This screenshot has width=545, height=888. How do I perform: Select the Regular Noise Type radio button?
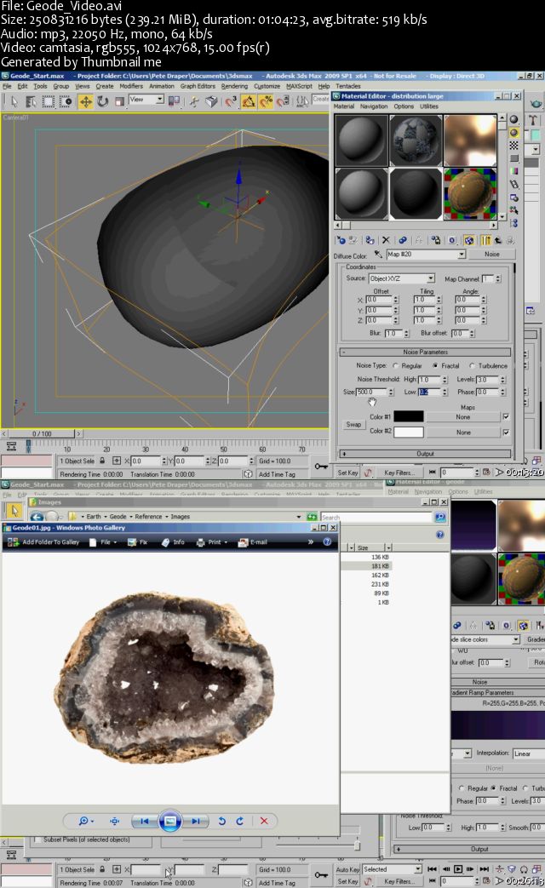[395, 366]
